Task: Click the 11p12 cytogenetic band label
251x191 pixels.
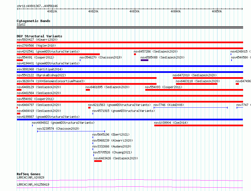Action: 21,24
